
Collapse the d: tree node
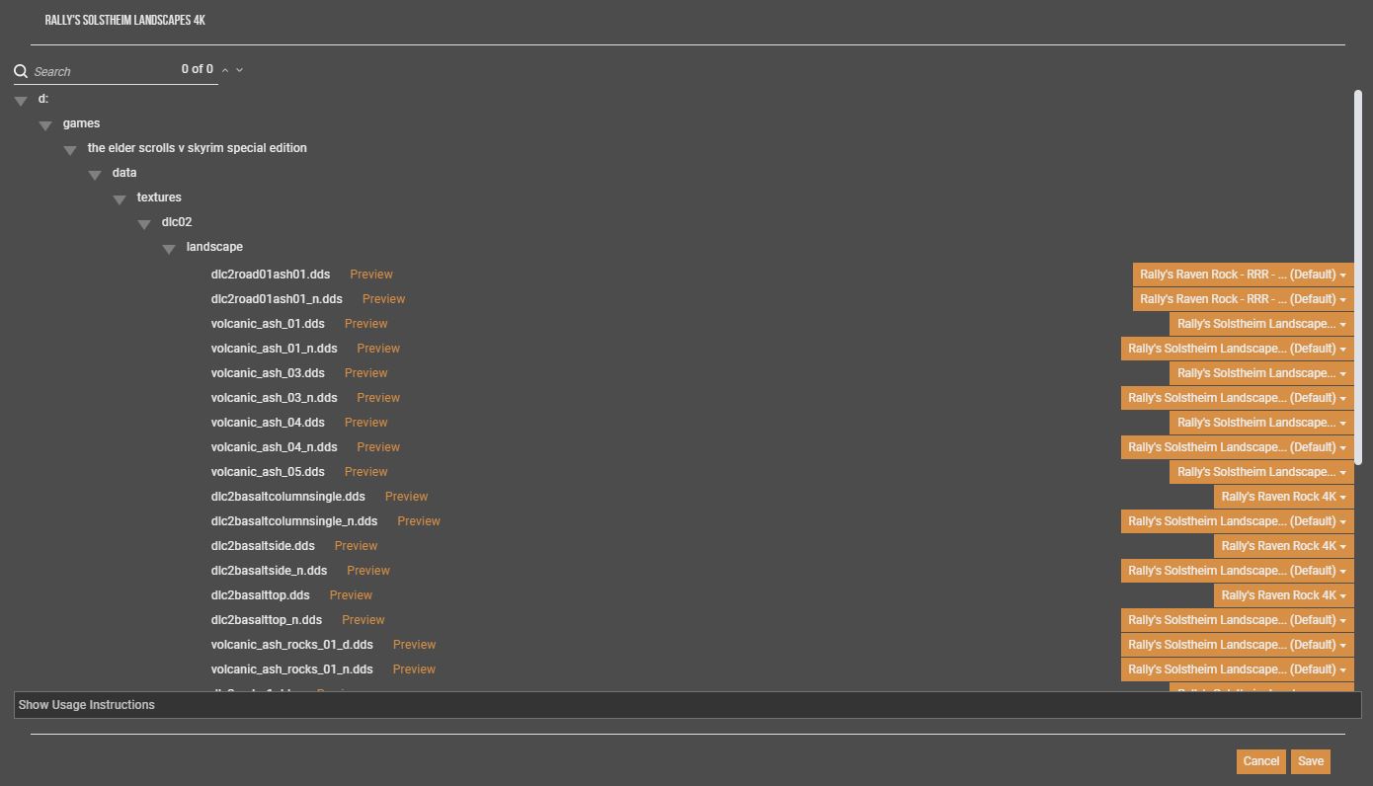point(21,99)
